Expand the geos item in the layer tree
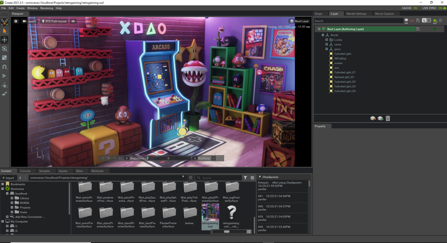The width and height of the screenshot is (447, 243). [327, 49]
